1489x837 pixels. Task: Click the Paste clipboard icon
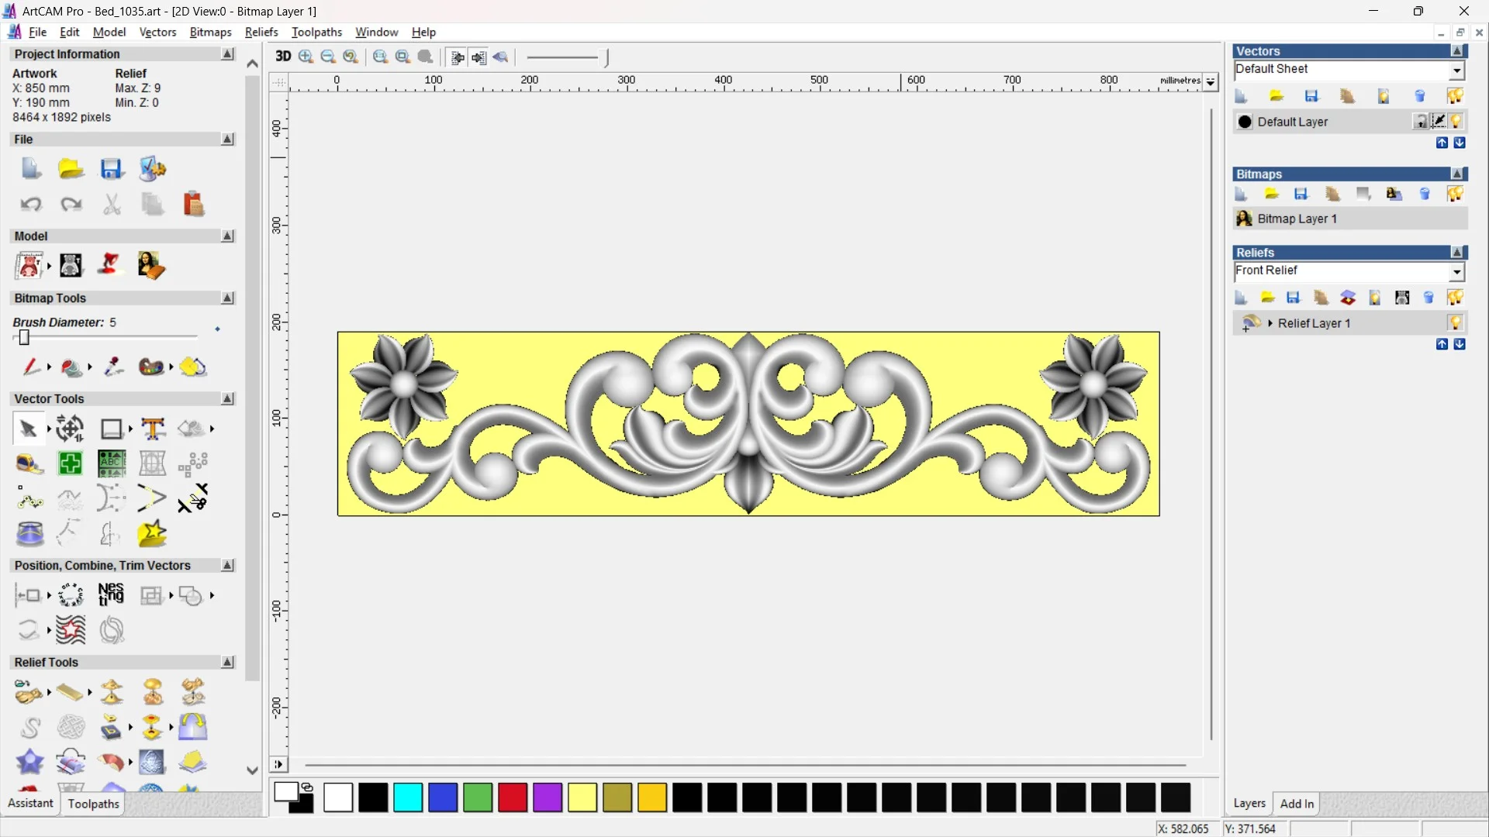(x=193, y=205)
